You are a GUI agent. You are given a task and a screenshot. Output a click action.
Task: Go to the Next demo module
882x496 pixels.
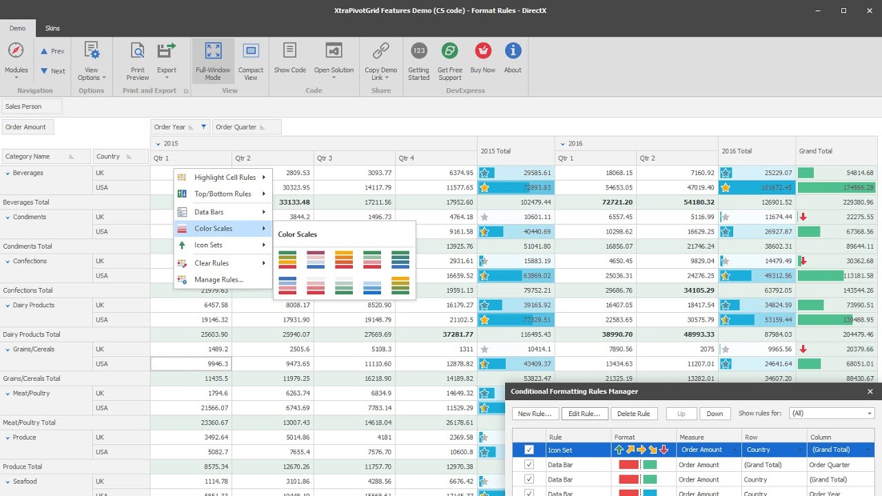point(52,71)
